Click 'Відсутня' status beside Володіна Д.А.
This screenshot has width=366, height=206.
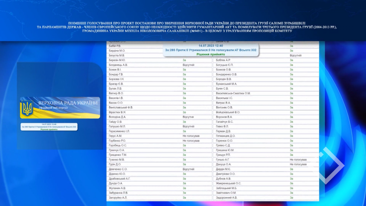click(188, 117)
